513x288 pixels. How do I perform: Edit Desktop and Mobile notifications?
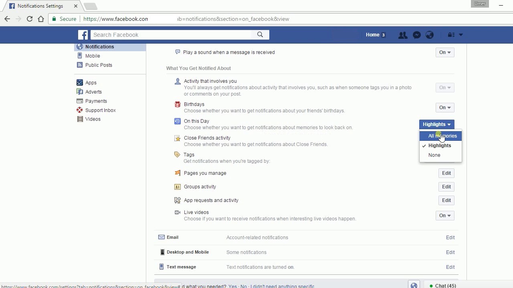point(450,252)
